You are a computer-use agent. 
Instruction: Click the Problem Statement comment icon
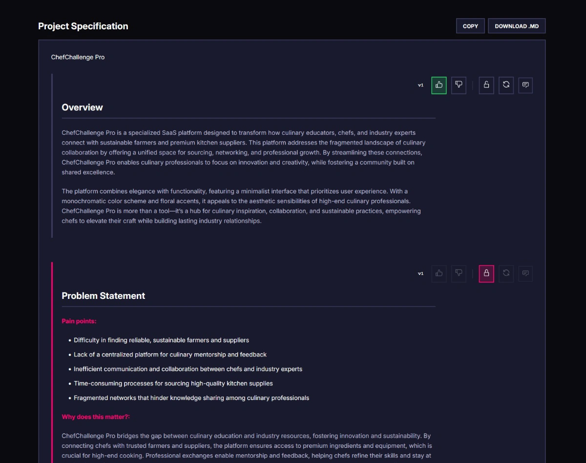[x=525, y=274]
